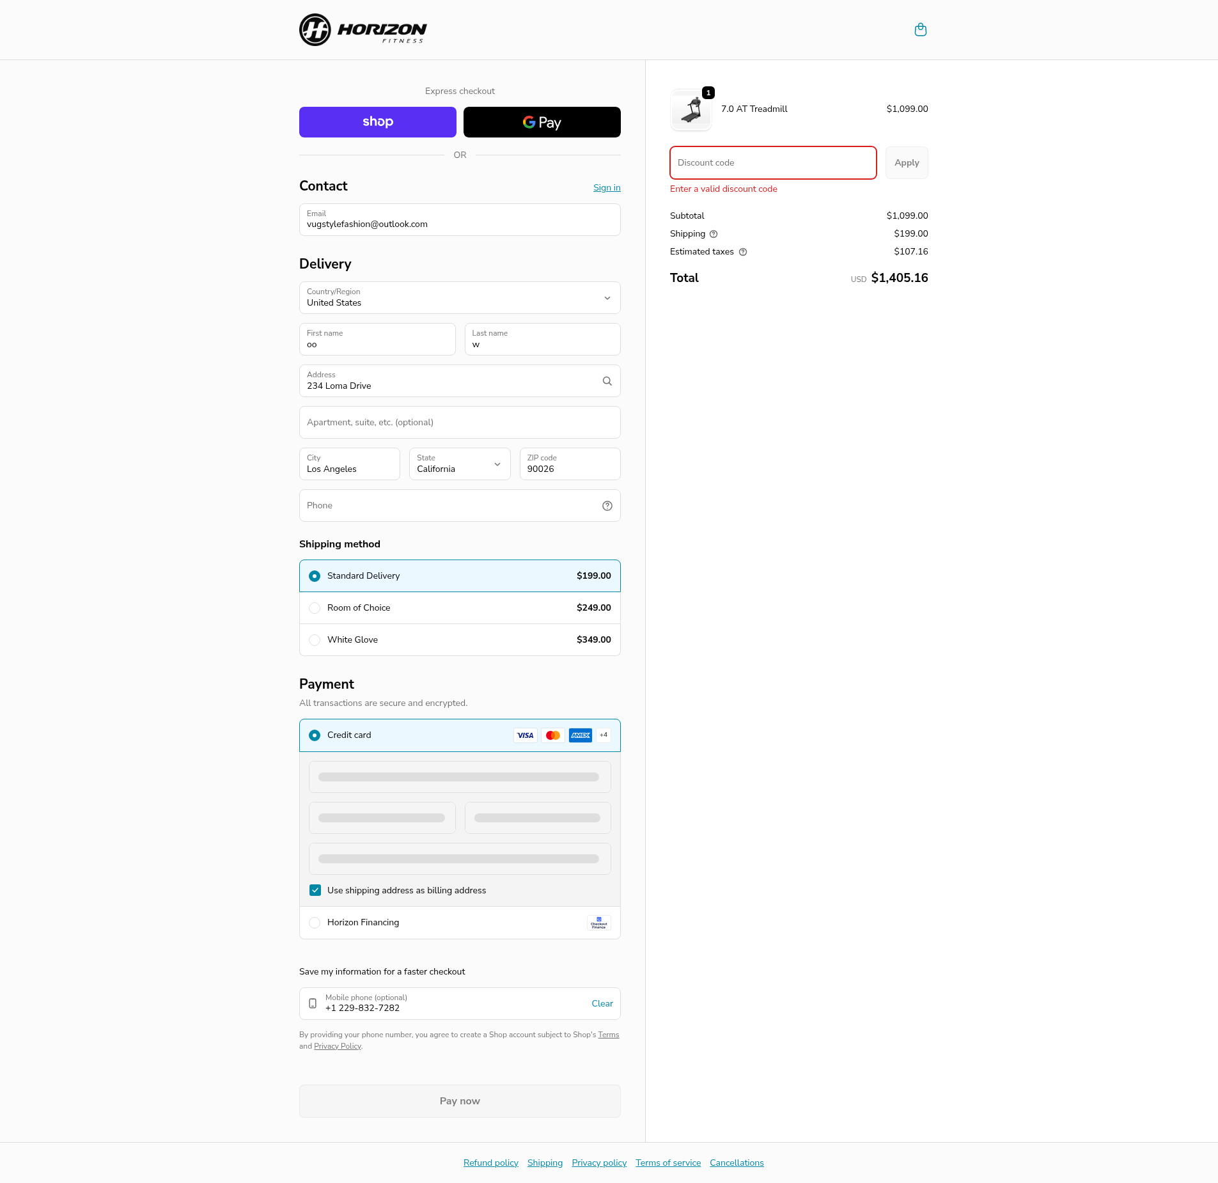Focus the Discount code input field
The width and height of the screenshot is (1218, 1183).
(772, 163)
